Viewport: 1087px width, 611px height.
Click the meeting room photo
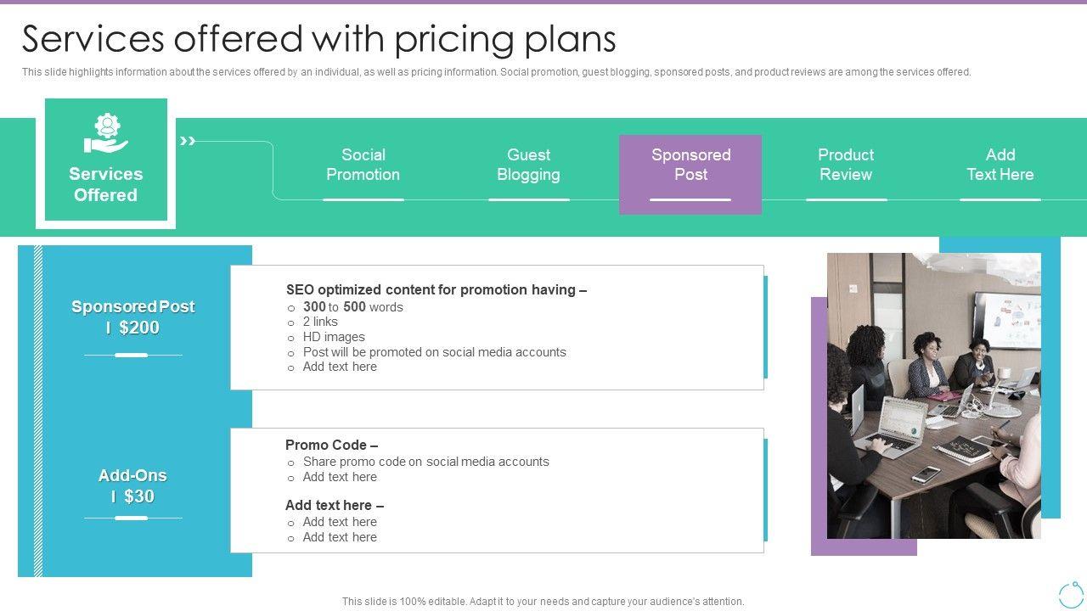[x=933, y=395]
